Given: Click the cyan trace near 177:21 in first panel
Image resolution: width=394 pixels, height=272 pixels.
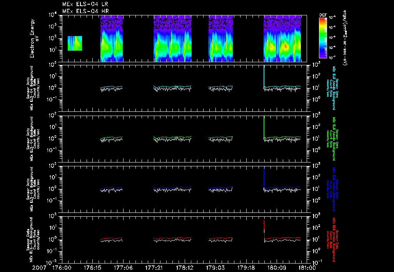Looking at the screenshot, I should pyautogui.click(x=172, y=87).
